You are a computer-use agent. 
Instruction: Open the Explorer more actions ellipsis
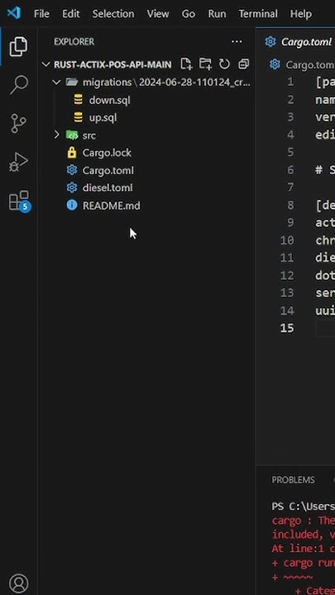click(x=237, y=42)
